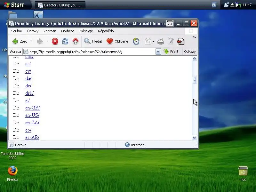This screenshot has height=192, width=256.
Task: Open the Nápověda menu
Action: tap(106, 31)
